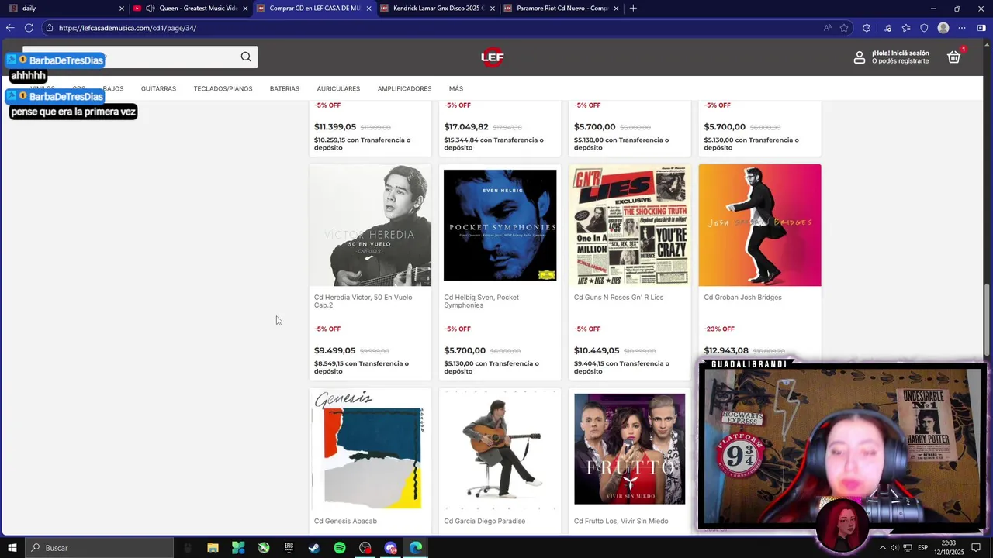Viewport: 993px width, 558px height.
Task: Click Guns N Roses Lies album cover
Action: [x=629, y=226]
